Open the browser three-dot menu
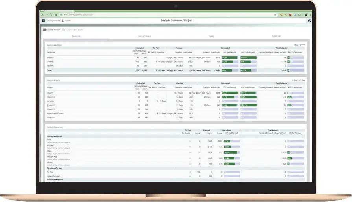Image resolution: width=352 pixels, height=202 pixels. coord(310,15)
